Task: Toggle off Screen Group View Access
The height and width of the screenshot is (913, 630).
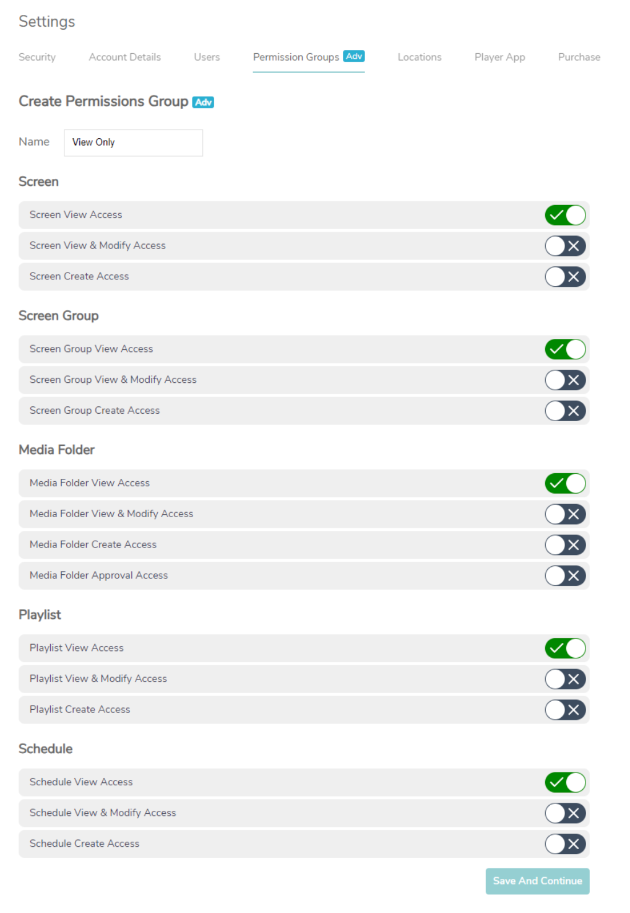Action: point(565,349)
